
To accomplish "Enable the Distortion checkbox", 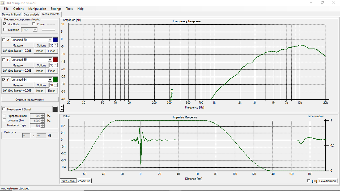I will [5, 30].
